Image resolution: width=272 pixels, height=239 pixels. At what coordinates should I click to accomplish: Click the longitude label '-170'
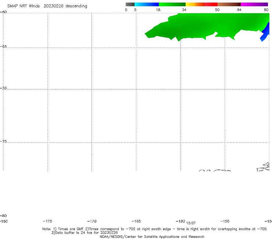pyautogui.click(x=92, y=221)
